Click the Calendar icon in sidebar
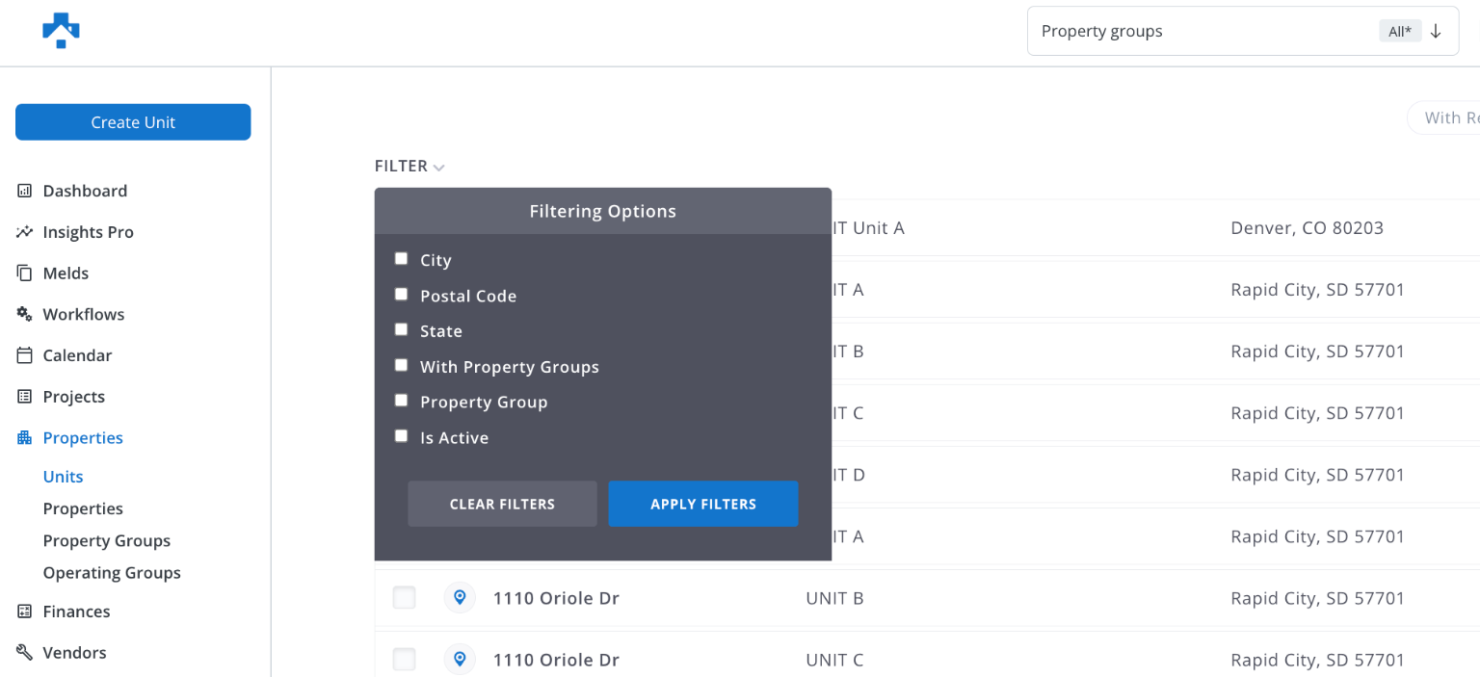This screenshot has width=1480, height=677. click(25, 355)
